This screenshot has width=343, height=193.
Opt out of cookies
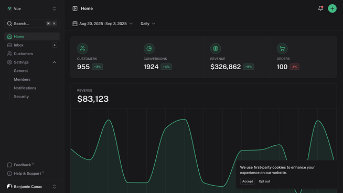264,181
